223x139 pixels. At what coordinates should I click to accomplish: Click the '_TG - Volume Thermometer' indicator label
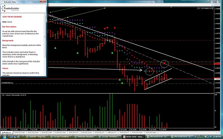pos(14,95)
